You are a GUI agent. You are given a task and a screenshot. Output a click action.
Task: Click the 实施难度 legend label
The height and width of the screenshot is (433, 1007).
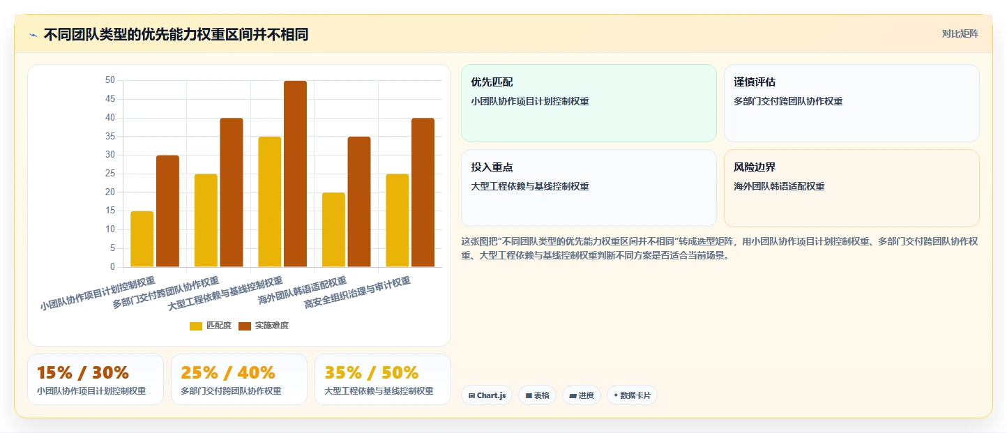pos(272,326)
